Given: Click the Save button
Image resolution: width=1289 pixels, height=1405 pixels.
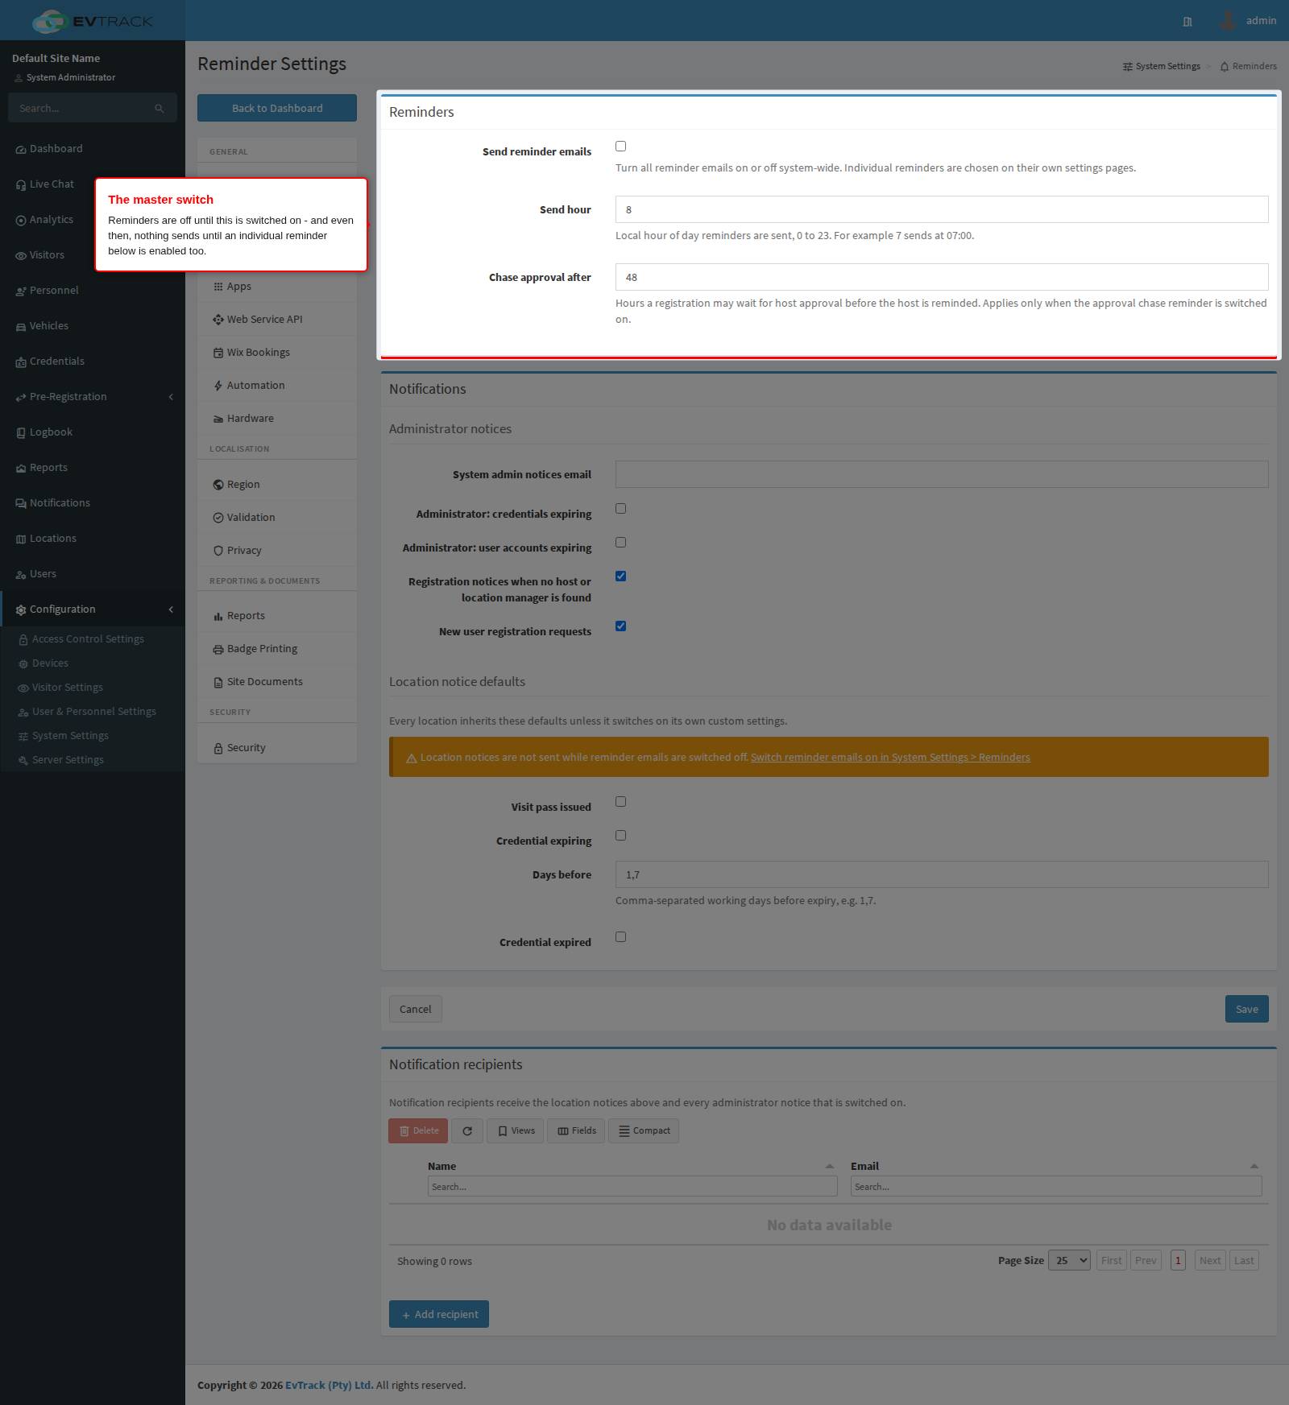Looking at the screenshot, I should (1247, 1009).
